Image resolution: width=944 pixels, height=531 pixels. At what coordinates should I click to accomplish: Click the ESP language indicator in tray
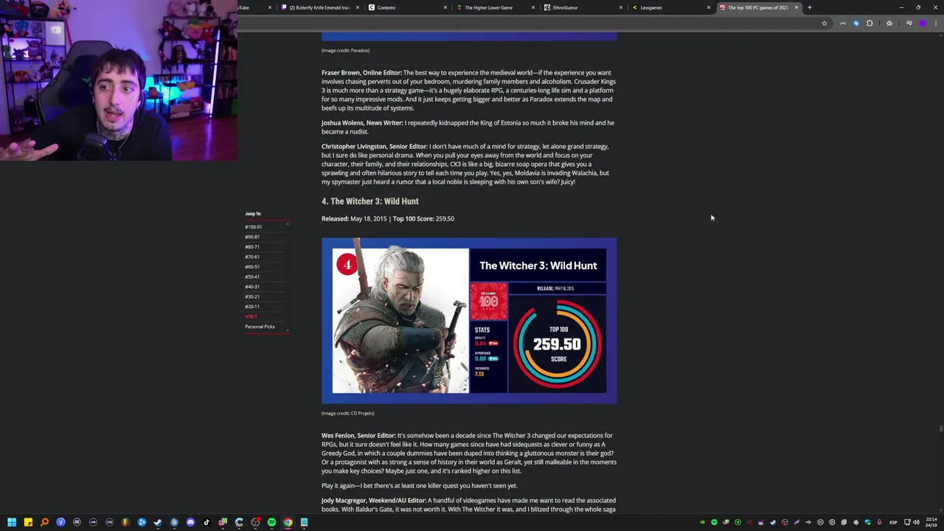tap(893, 522)
